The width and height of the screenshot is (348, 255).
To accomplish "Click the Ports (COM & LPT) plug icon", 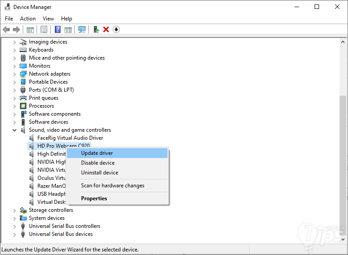I will pos(23,90).
